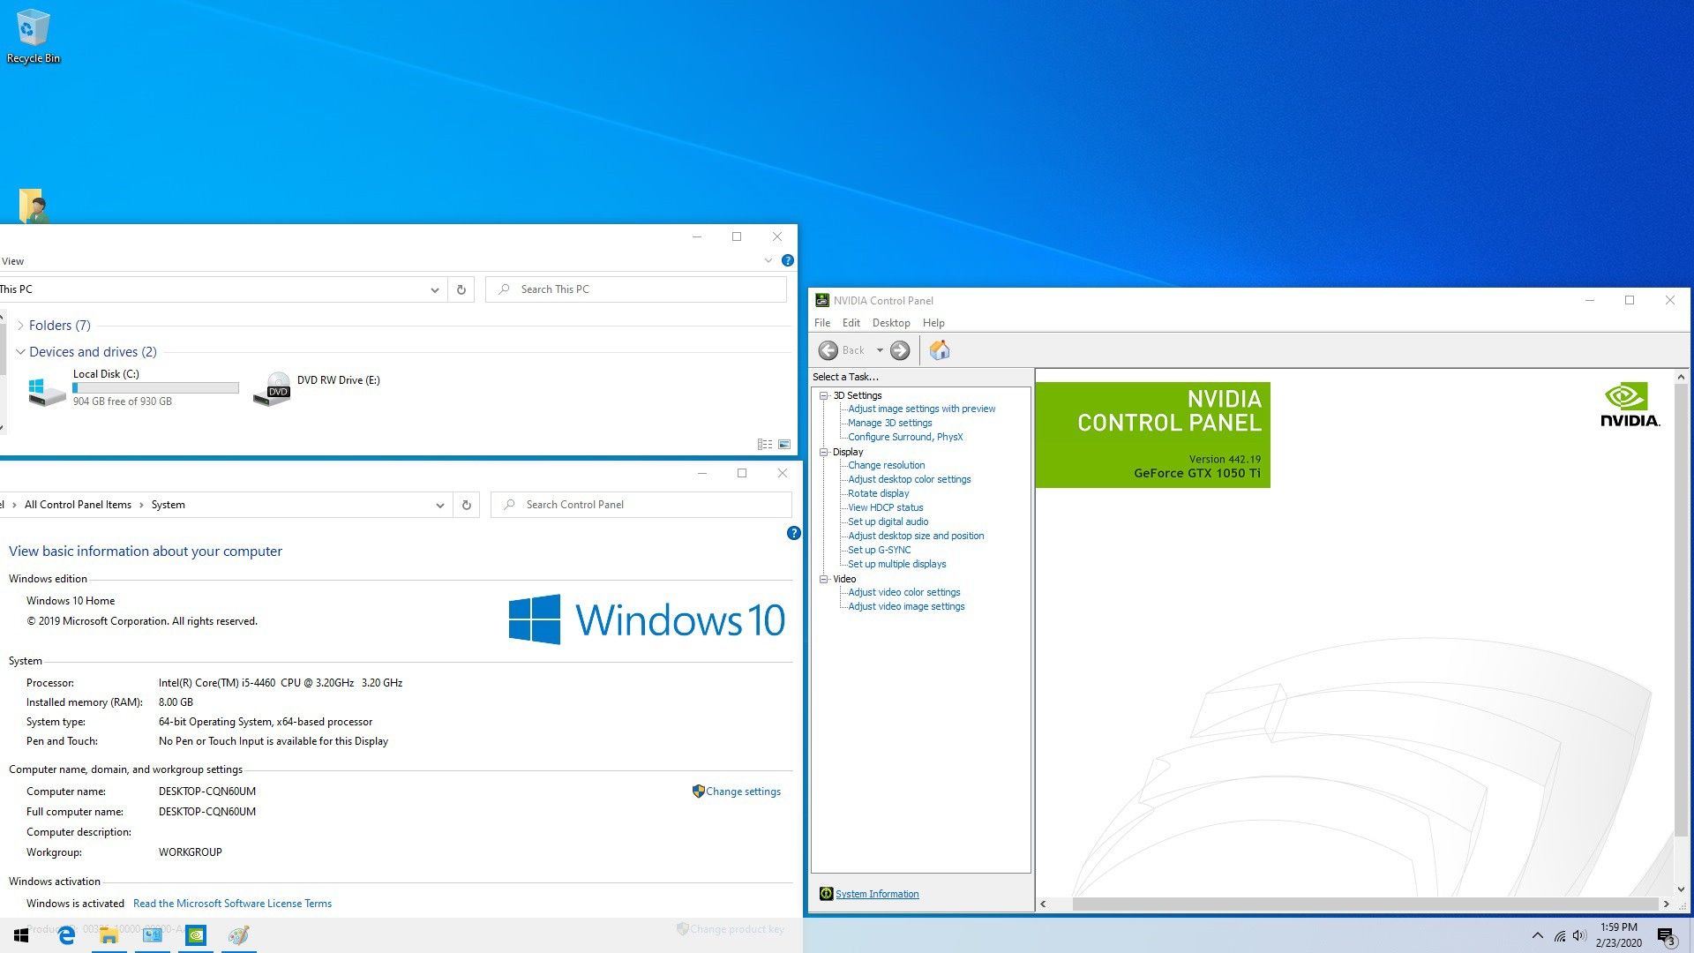This screenshot has height=953, width=1694.
Task: Click the Local Disk (C:) storage usage bar
Action: 155,387
